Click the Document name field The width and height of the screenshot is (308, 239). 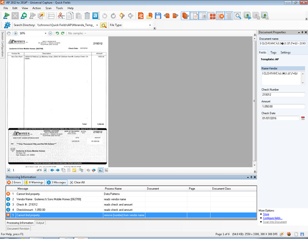tap(282, 43)
